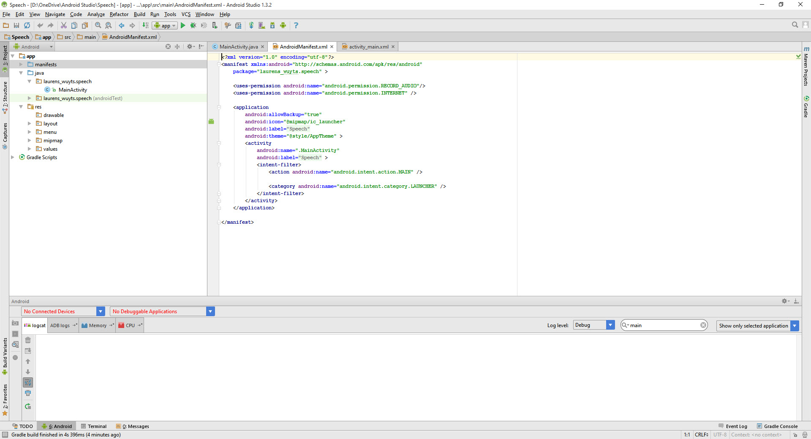811x439 pixels.
Task: Attach debugger to Android process icon
Action: click(215, 25)
